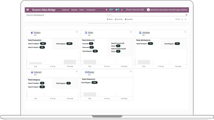Click the Search input field
The height and width of the screenshot is (120, 214).
(146, 15)
